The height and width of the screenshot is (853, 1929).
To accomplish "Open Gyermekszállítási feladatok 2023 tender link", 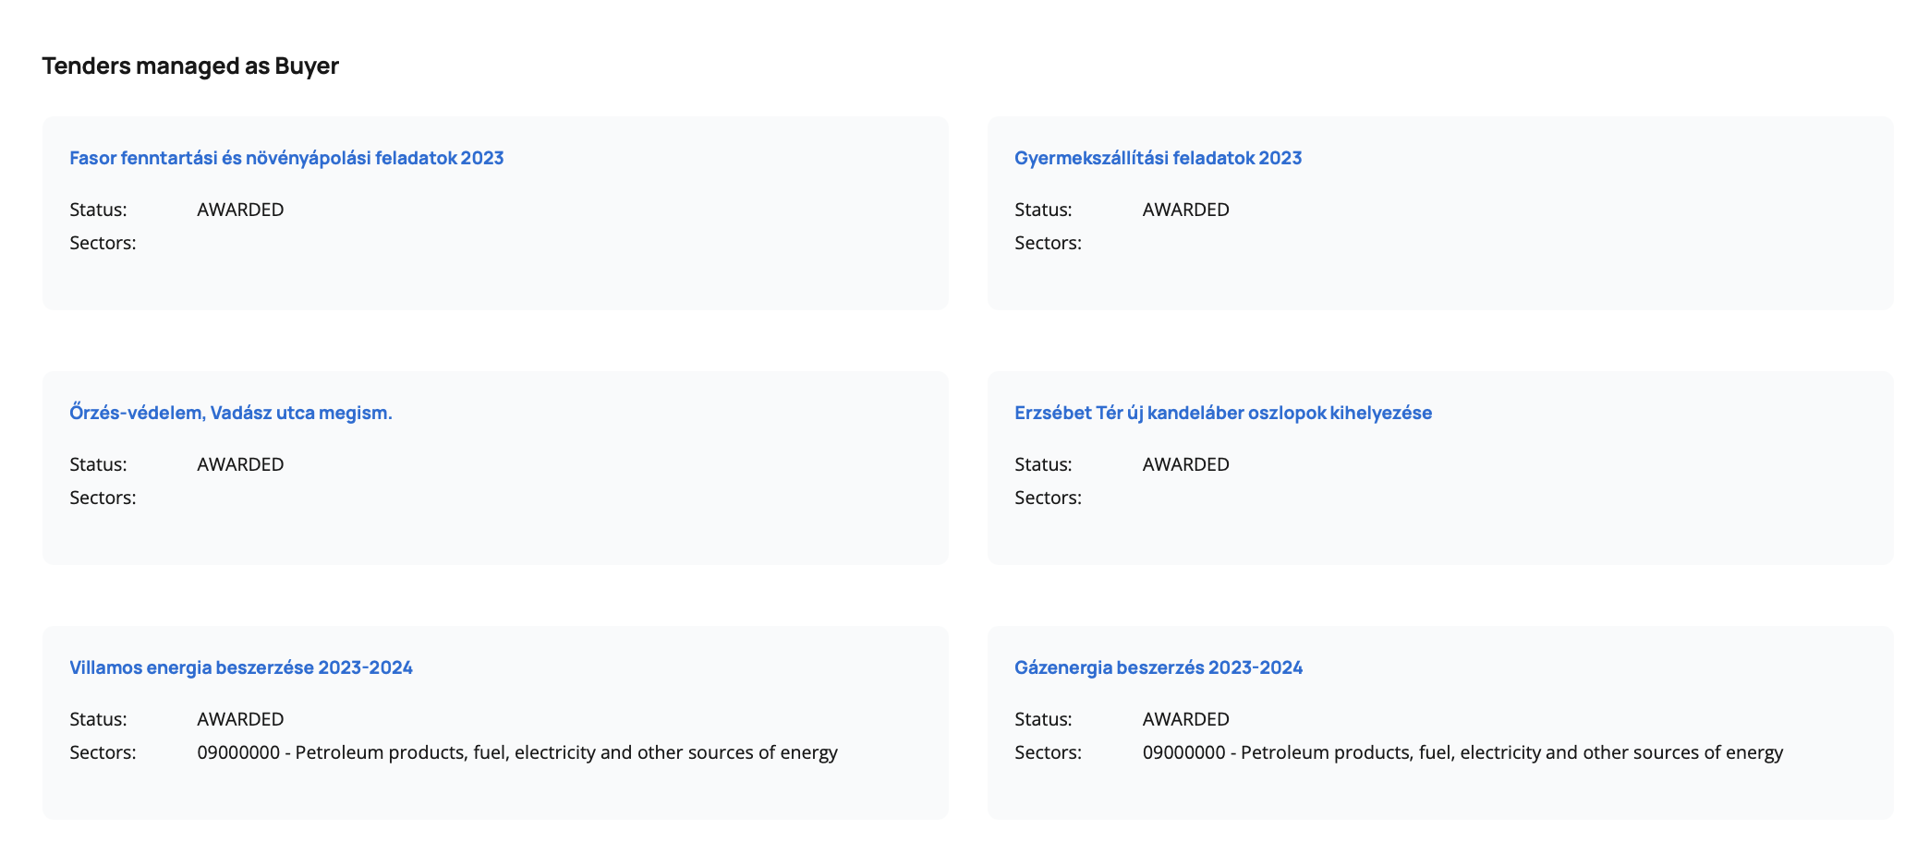I will 1158,158.
